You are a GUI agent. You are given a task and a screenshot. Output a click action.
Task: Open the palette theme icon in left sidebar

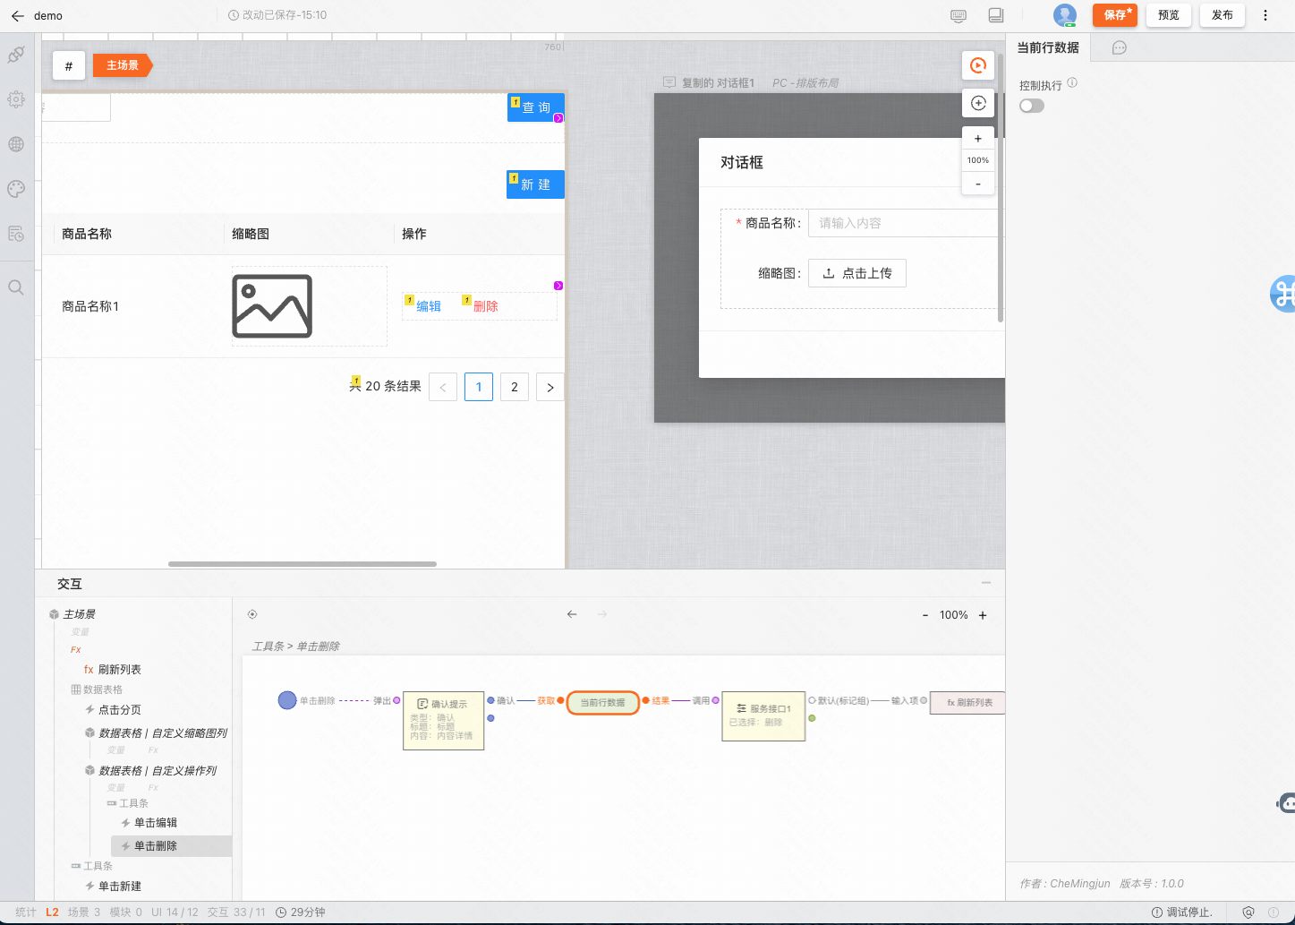click(16, 189)
